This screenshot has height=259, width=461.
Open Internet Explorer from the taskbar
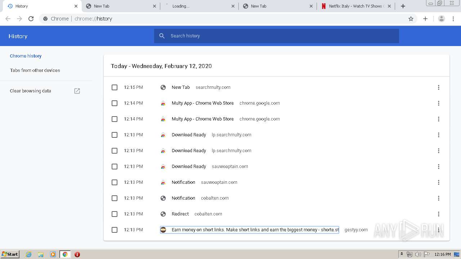pos(29,254)
